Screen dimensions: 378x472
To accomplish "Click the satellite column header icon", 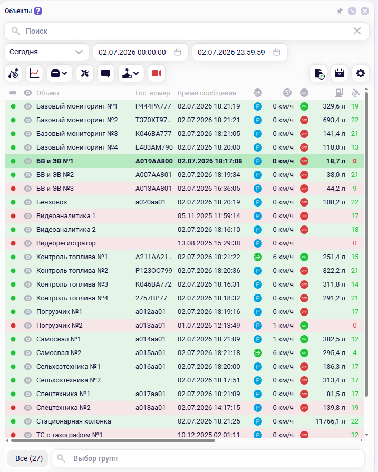I will click(x=356, y=93).
